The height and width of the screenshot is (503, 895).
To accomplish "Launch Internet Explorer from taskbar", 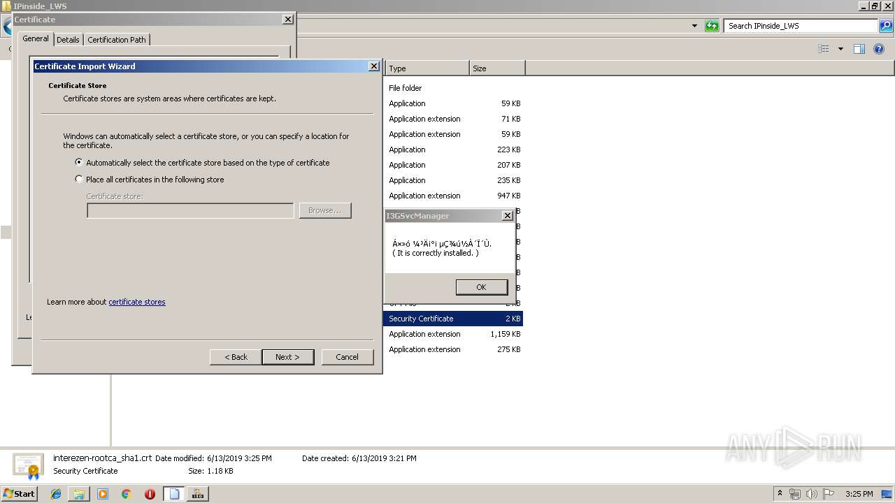I will 56,494.
